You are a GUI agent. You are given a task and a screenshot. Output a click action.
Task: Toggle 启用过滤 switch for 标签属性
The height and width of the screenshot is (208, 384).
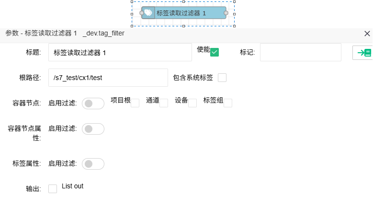point(93,164)
